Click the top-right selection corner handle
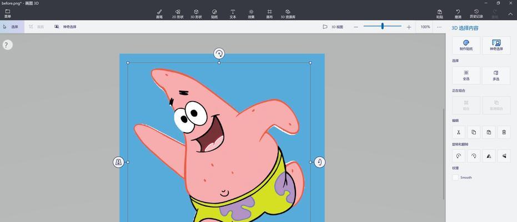This screenshot has height=222, width=517. coord(310,63)
